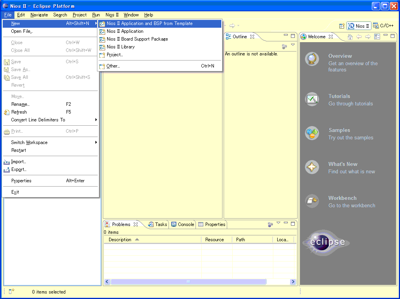Select Rename... in the File menu
This screenshot has height=299, width=400.
coord(50,104)
